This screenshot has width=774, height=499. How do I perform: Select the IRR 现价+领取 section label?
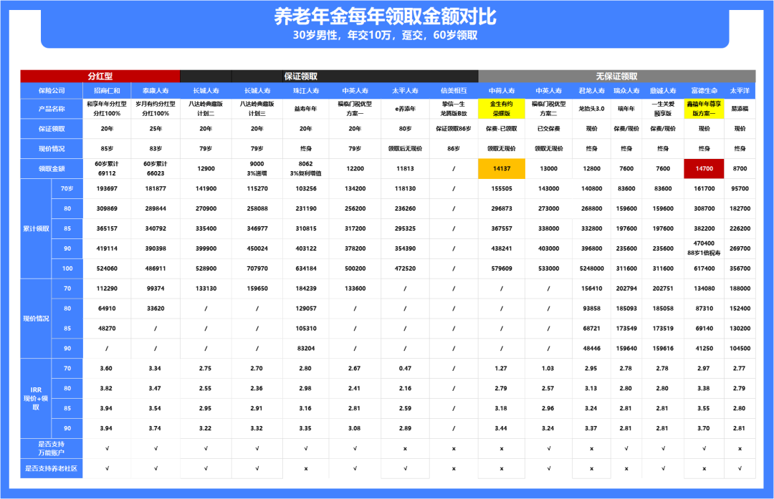click(36, 398)
